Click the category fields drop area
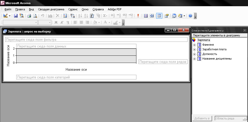The image size is (248, 122). pos(76,77)
